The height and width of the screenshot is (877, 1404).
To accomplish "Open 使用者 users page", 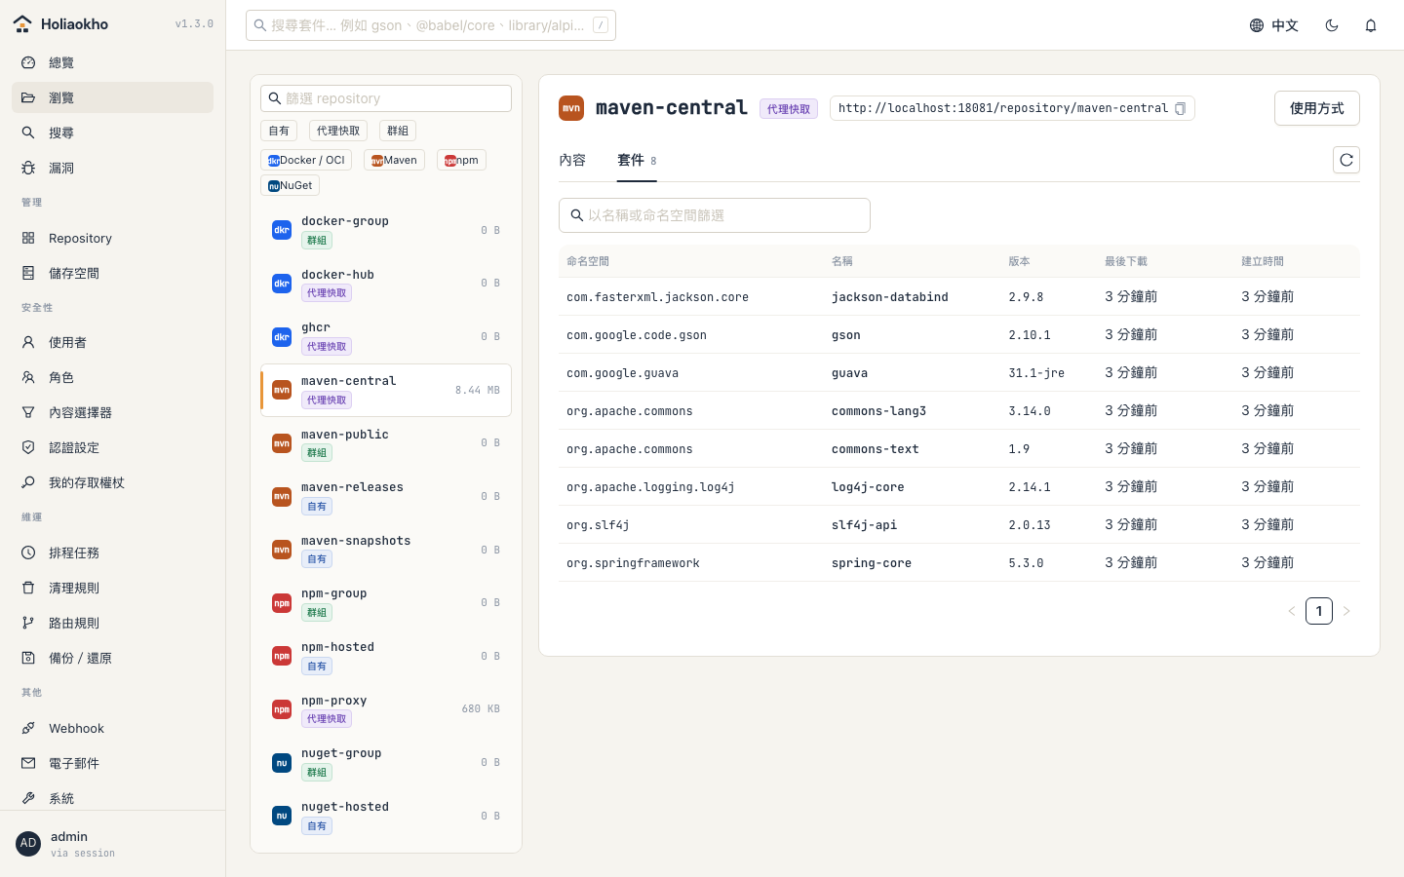I will 112,342.
